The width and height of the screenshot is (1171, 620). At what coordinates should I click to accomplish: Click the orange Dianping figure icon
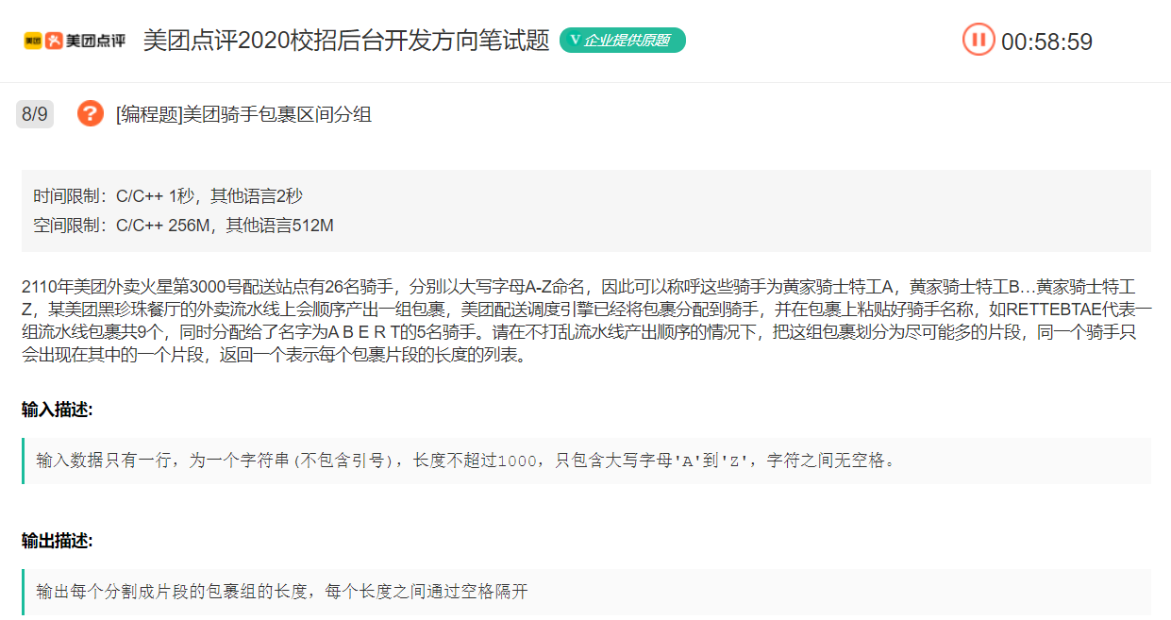pos(55,41)
